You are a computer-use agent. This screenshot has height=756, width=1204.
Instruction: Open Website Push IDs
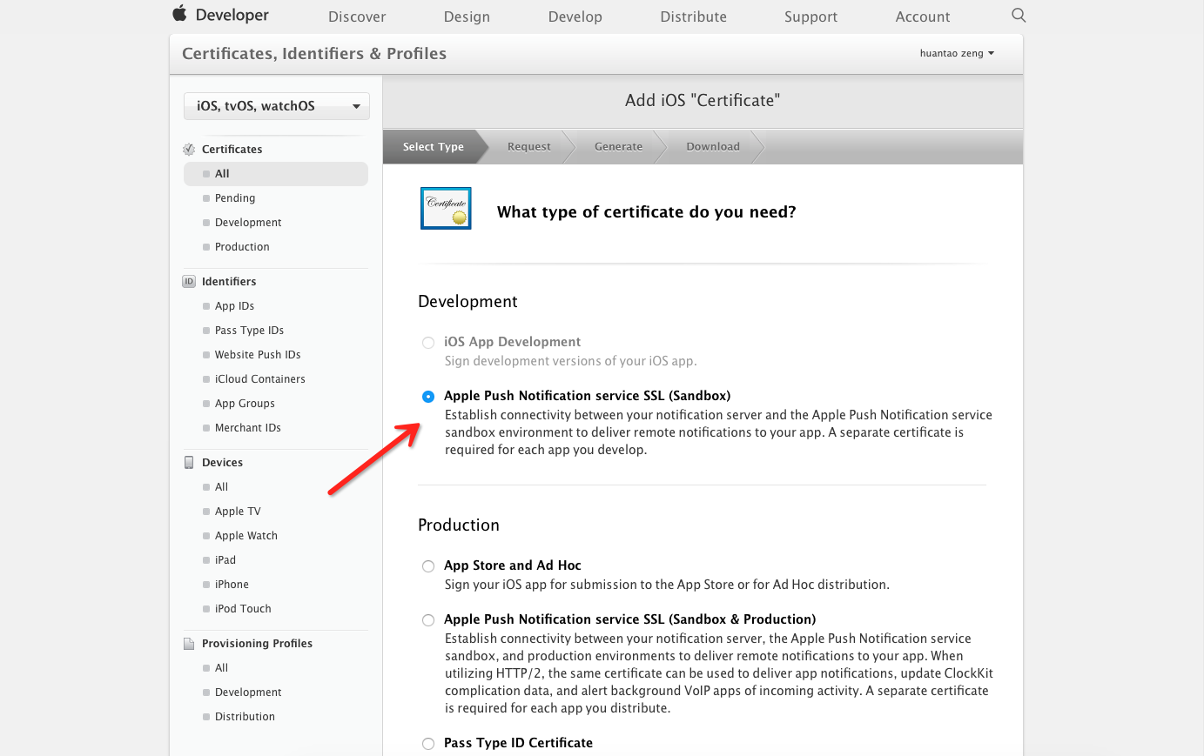(258, 355)
